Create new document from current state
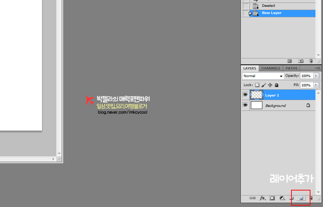323x207 pixels. coord(290,61)
